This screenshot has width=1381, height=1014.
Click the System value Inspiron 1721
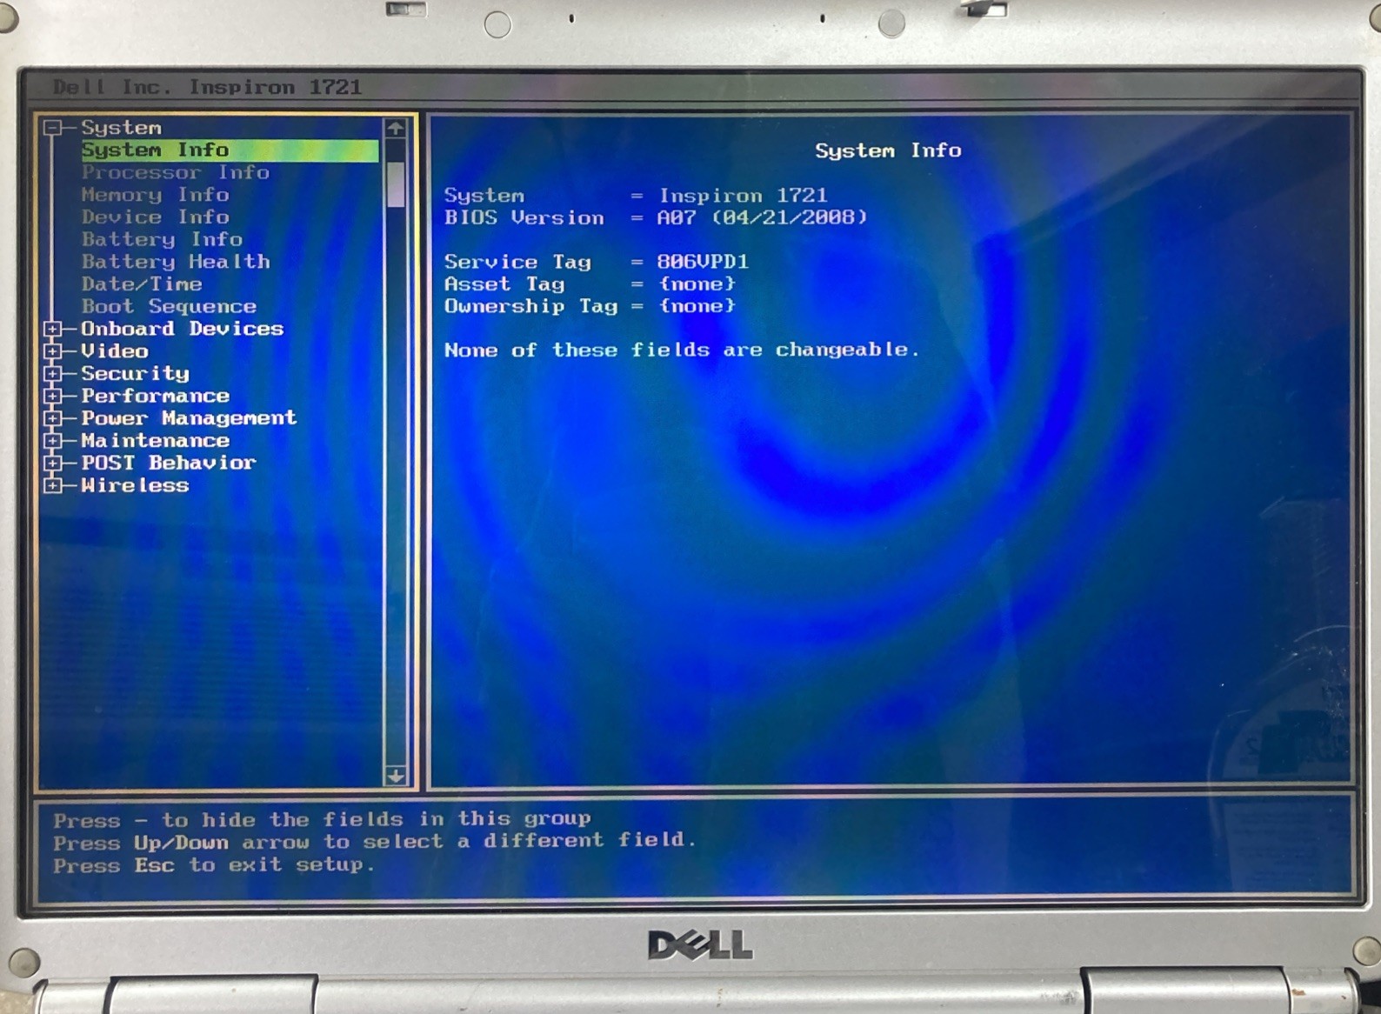pyautogui.click(x=743, y=196)
